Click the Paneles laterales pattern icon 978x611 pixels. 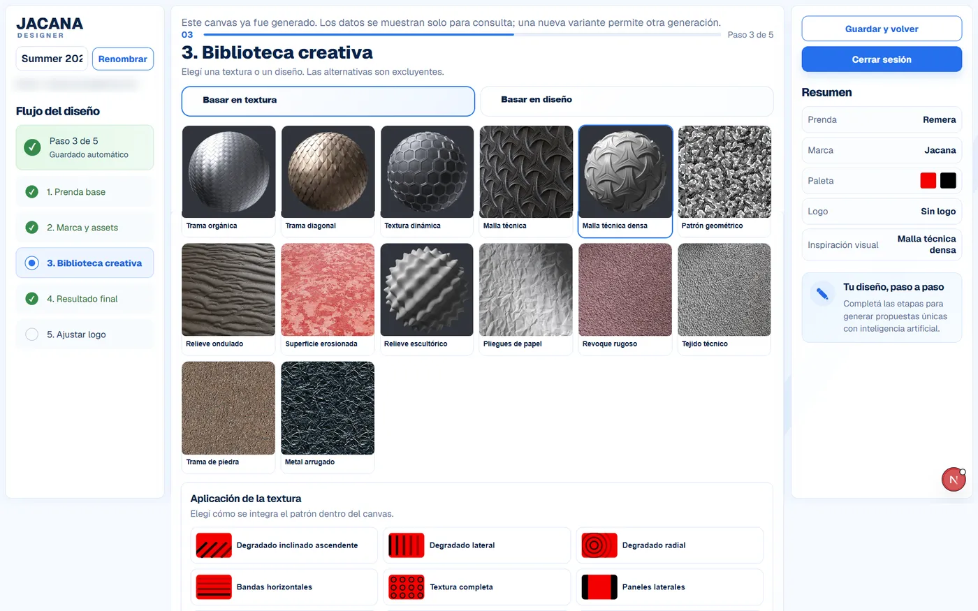[x=599, y=587]
